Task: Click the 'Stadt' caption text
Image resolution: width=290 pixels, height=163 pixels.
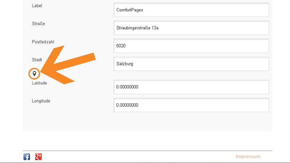Action: pyautogui.click(x=37, y=60)
